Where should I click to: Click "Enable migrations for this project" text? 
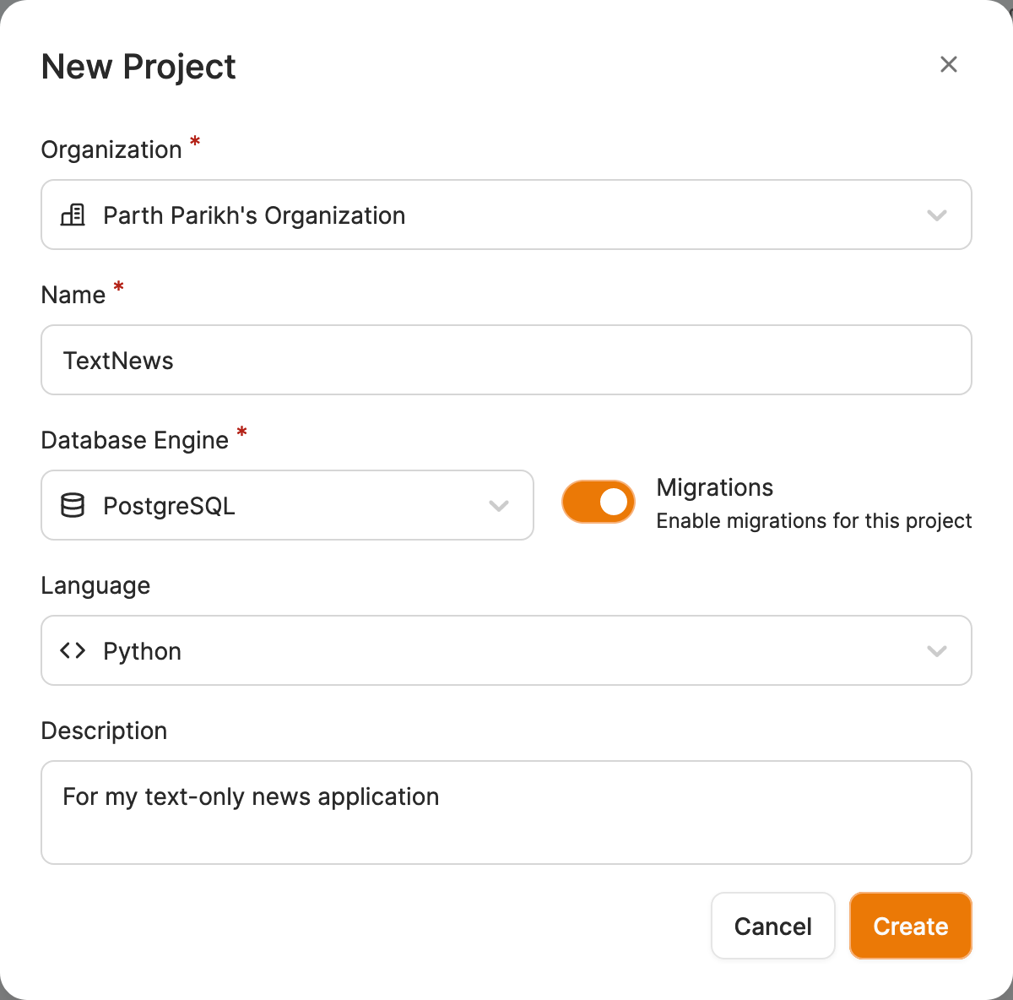pyautogui.click(x=814, y=521)
